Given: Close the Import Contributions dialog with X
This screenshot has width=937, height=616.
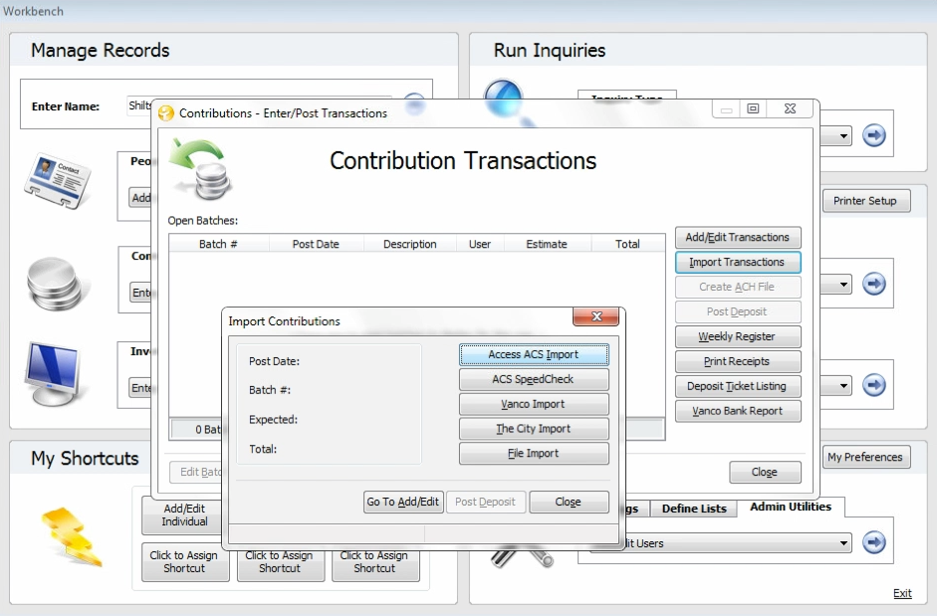Looking at the screenshot, I should pyautogui.click(x=596, y=317).
